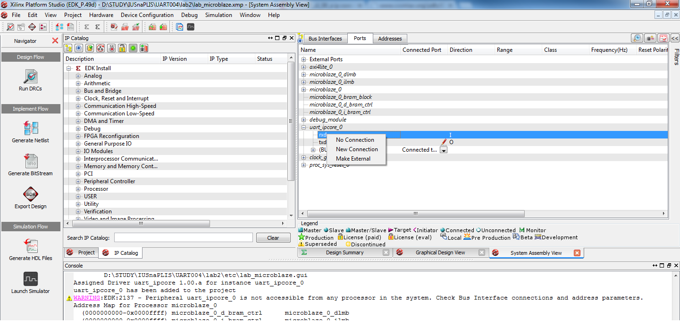
Task: Choose New Connection from context menu
Action: pos(357,149)
